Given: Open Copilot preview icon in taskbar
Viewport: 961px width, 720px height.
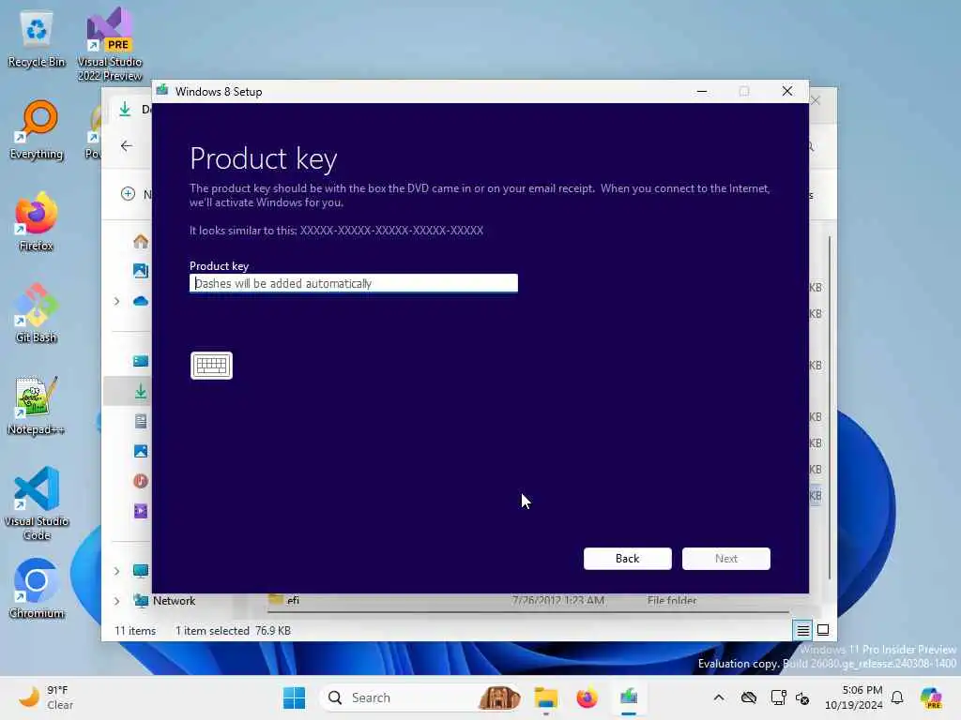Looking at the screenshot, I should pyautogui.click(x=931, y=697).
